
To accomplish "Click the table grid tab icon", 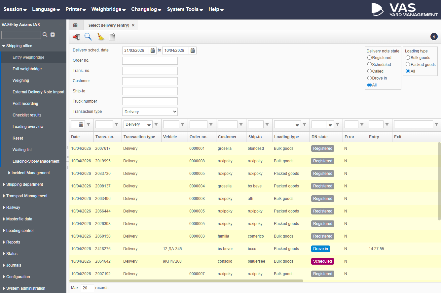I will (x=75, y=25).
